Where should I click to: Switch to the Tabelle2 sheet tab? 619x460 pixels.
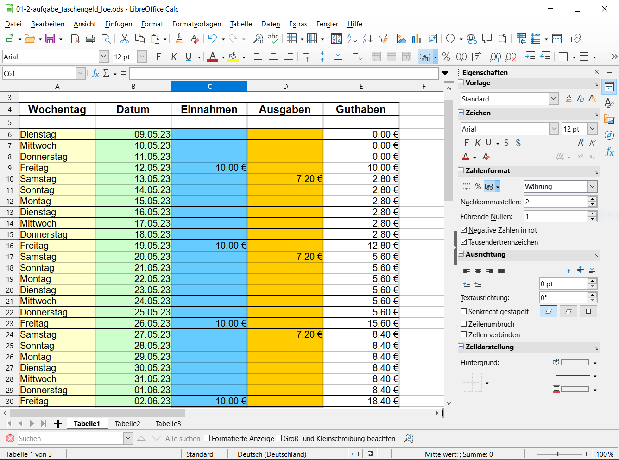[127, 423]
